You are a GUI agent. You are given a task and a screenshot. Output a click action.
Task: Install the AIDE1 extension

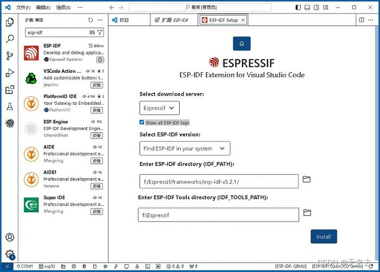[x=97, y=186]
